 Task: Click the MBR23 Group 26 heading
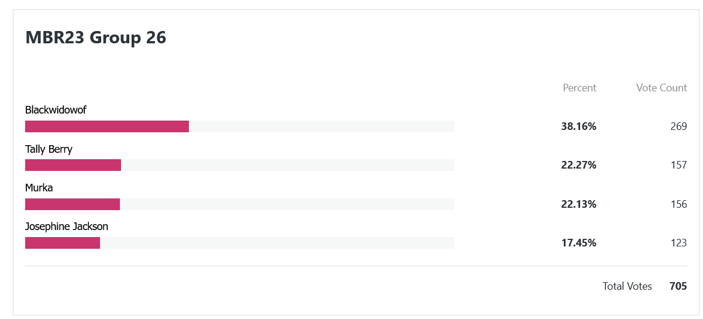[x=96, y=38]
